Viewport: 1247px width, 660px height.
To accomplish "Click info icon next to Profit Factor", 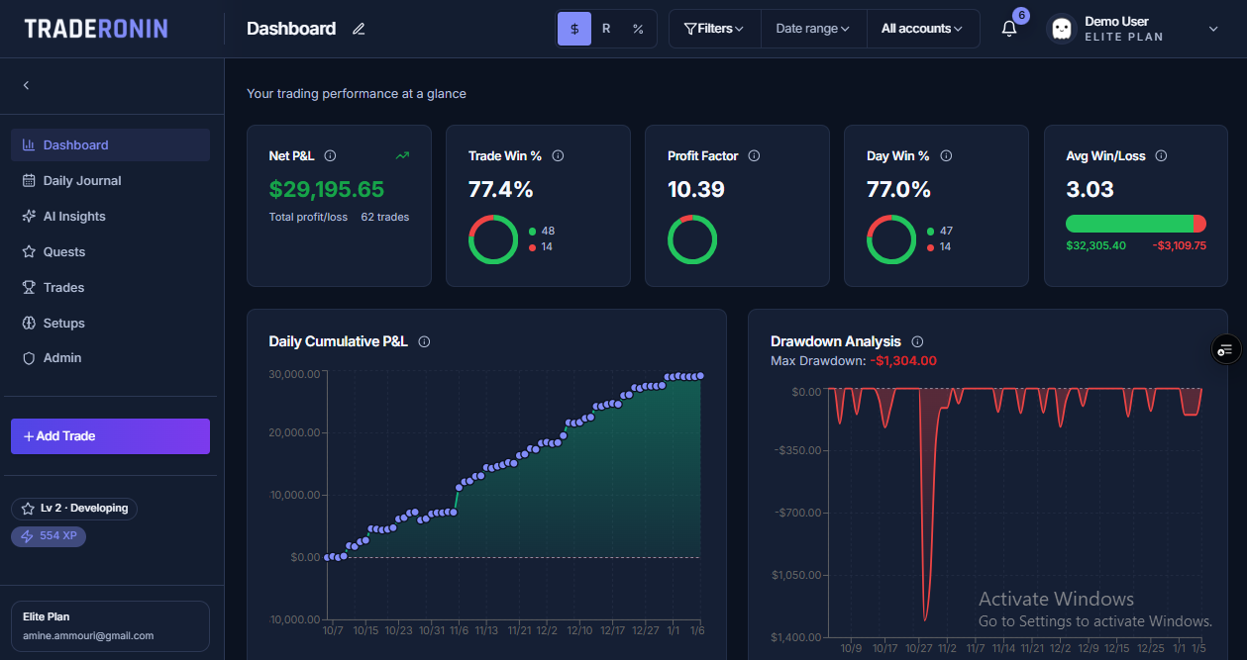I will click(754, 155).
